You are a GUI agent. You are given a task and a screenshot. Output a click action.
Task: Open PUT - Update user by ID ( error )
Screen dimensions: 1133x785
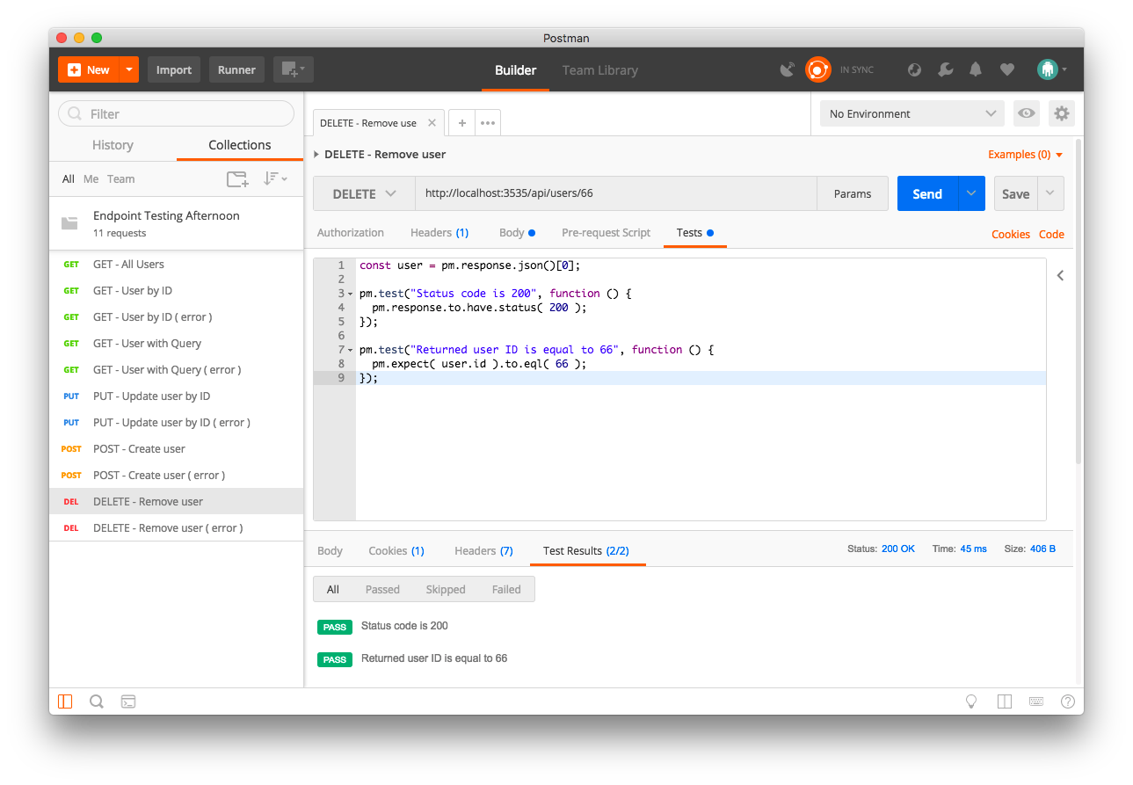(176, 422)
